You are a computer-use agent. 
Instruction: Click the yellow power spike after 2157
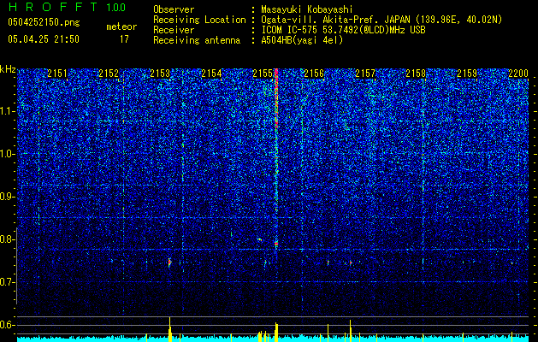click(351, 331)
